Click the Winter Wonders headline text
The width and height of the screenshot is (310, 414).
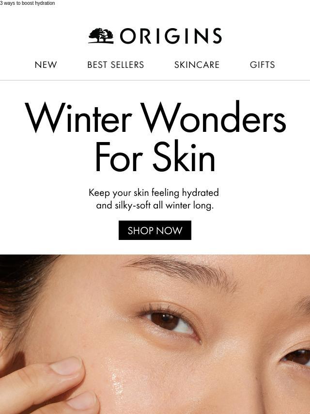pyautogui.click(x=155, y=117)
